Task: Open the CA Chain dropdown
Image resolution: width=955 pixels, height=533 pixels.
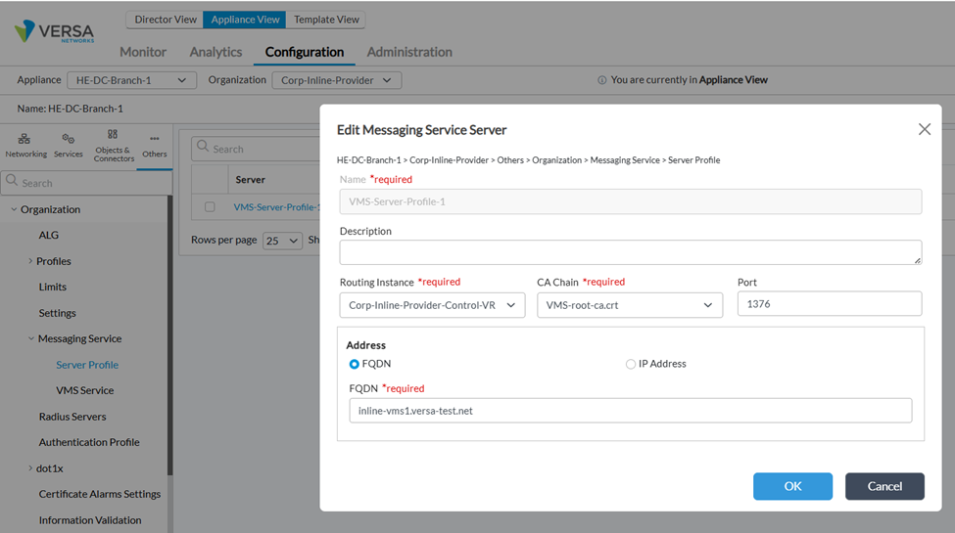Action: click(x=630, y=305)
